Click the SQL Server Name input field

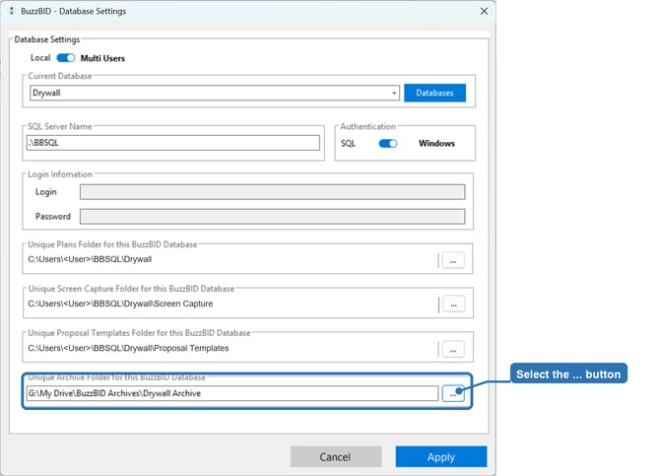pos(173,143)
